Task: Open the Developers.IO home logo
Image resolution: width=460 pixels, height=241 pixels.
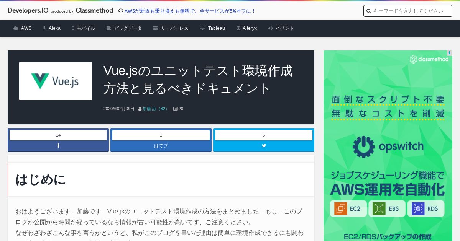Action: tap(28, 11)
